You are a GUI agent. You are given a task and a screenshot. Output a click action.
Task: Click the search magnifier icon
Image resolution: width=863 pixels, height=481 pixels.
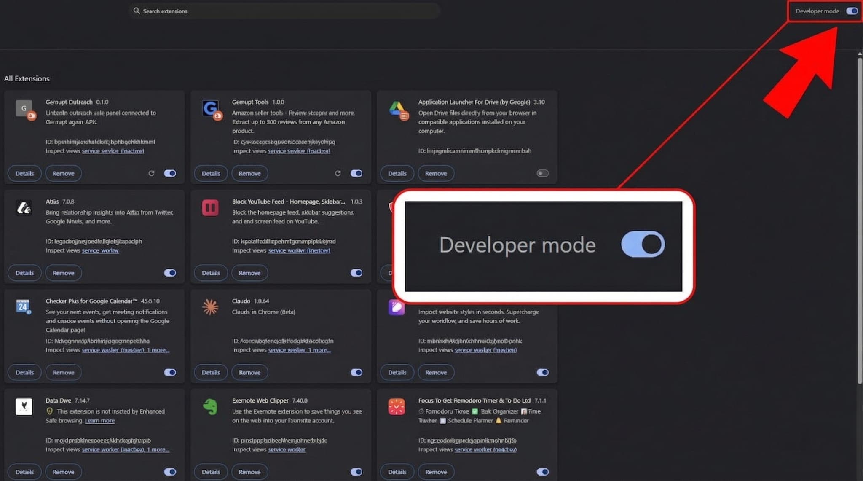click(x=137, y=11)
